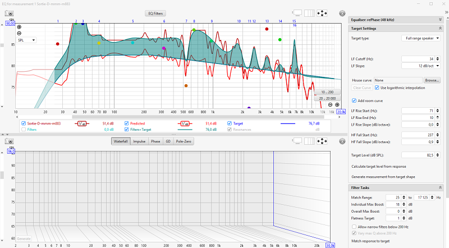Capture the EQ graph with the camera icon
Image resolution: width=449 pixels, height=248 pixels.
[10, 13]
